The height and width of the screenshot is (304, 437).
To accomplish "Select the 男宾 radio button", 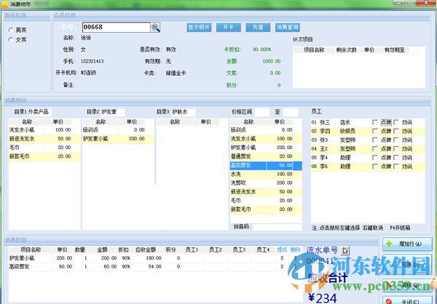I will pyautogui.click(x=11, y=30).
